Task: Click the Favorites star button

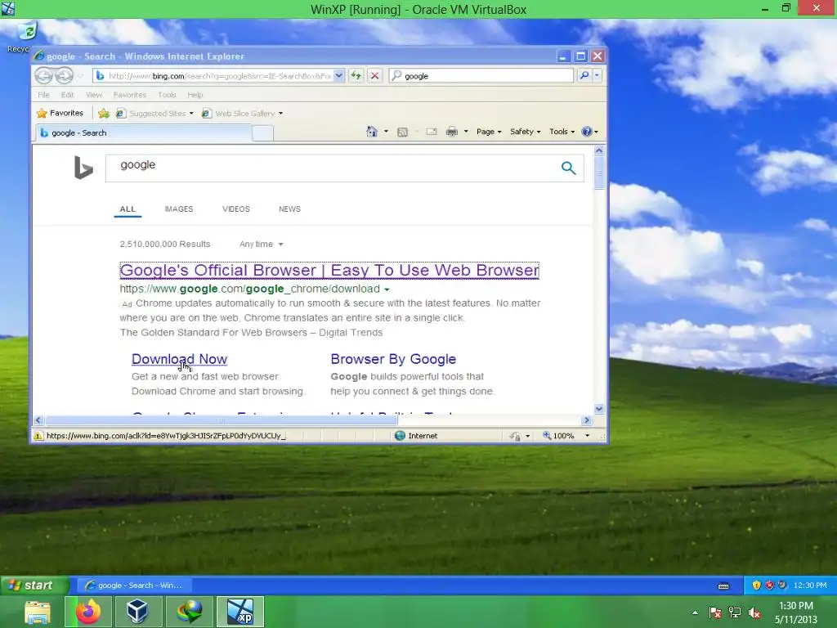Action: click(60, 113)
